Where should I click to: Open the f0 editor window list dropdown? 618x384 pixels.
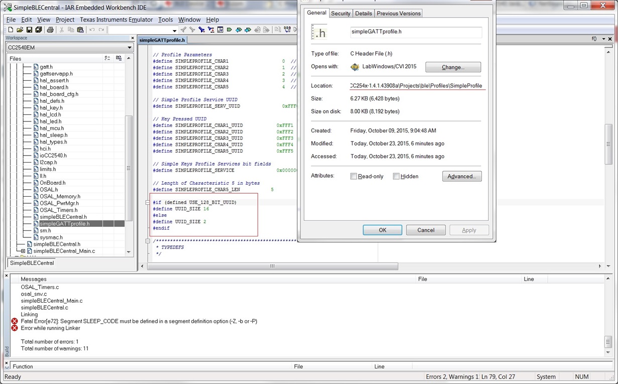[x=603, y=39]
